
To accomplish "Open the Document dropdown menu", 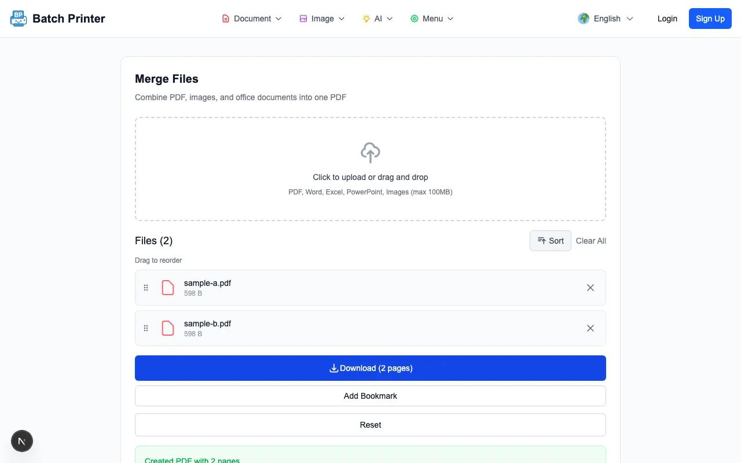I will point(252,19).
